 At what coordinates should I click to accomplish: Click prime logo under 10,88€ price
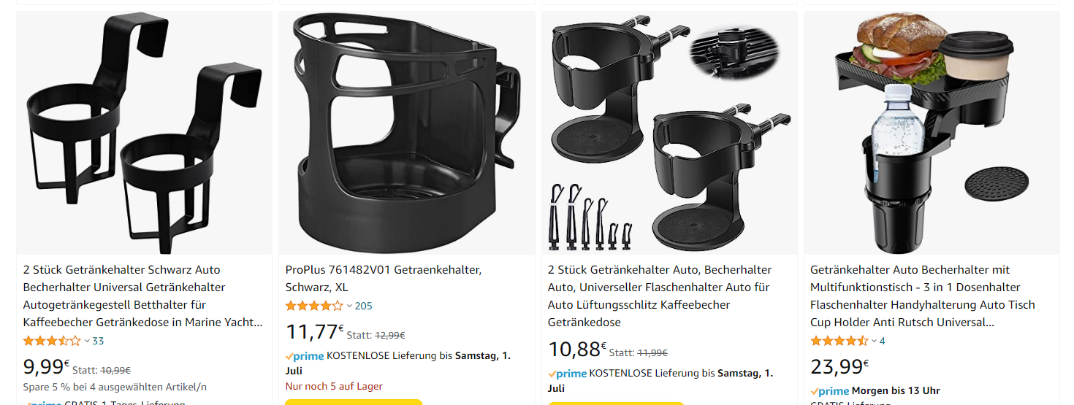(568, 374)
